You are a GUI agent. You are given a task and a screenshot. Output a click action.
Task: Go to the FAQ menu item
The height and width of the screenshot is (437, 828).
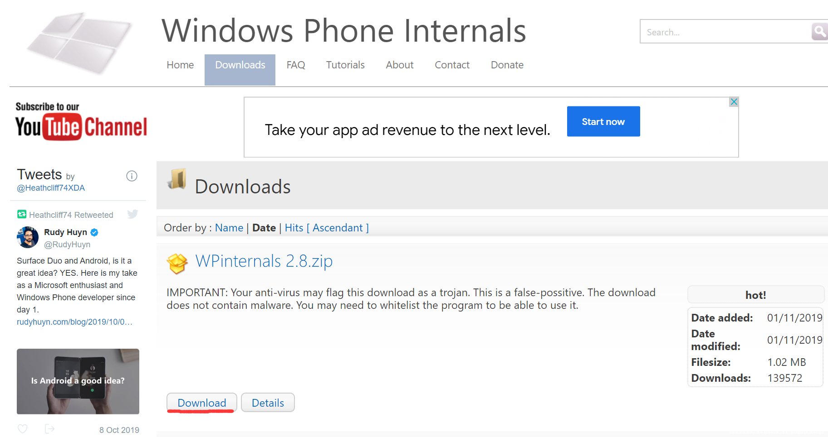(296, 65)
